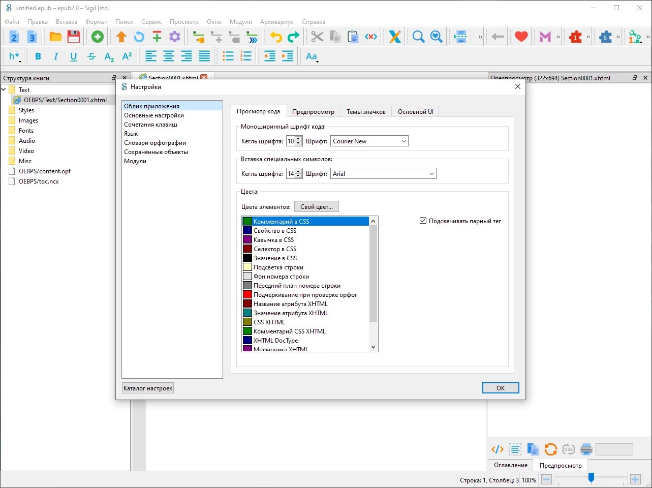Click the Subscript icon
Viewport: 652px width, 488px height.
(109, 56)
